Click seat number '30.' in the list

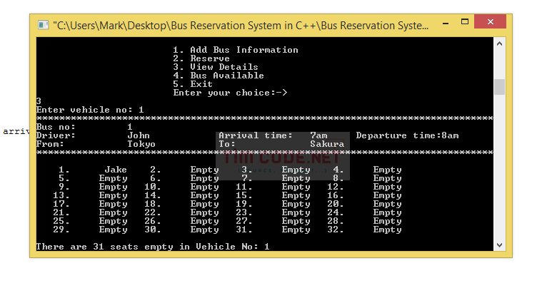pos(153,230)
